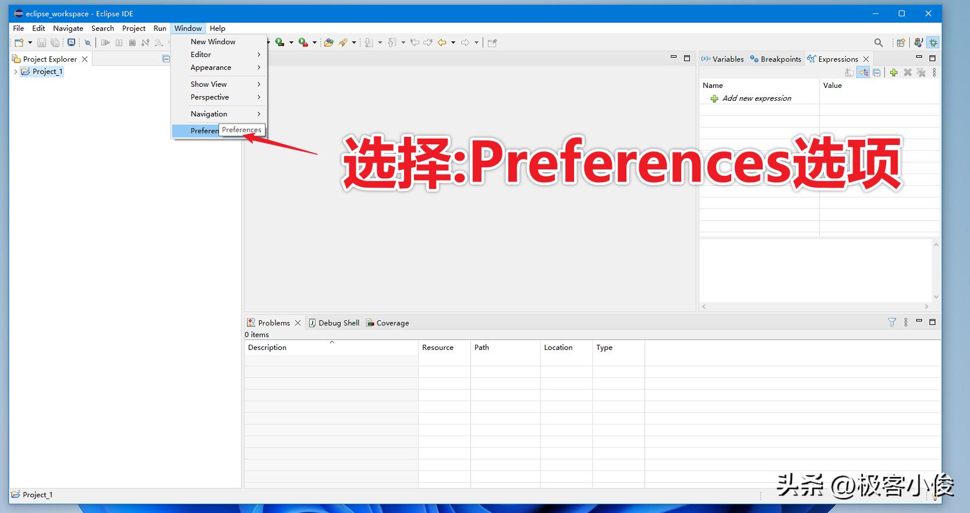The width and height of the screenshot is (970, 513).
Task: Click the Problems view filter funnel icon
Action: 892,322
